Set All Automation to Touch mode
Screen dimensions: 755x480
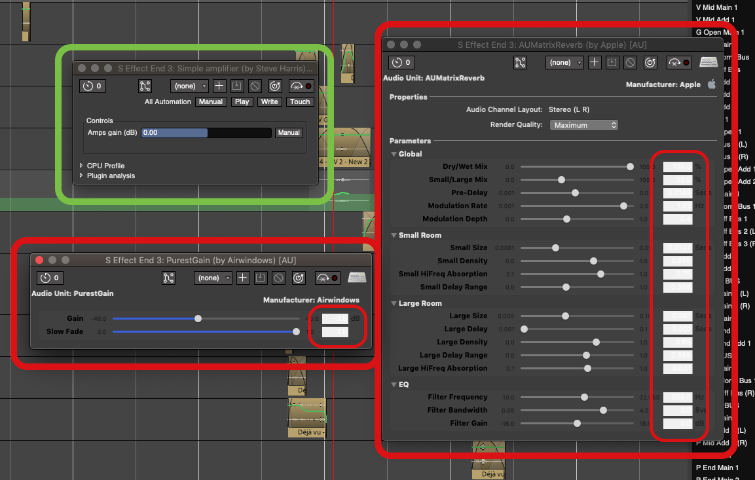click(300, 102)
